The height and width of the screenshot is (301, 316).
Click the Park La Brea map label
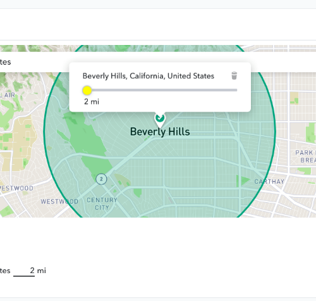pos(305,157)
